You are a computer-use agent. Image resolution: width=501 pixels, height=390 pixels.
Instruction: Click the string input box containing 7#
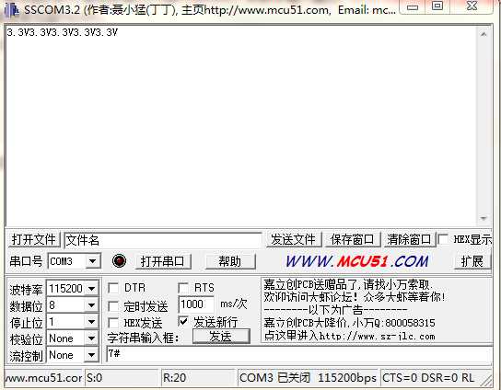click(x=298, y=354)
